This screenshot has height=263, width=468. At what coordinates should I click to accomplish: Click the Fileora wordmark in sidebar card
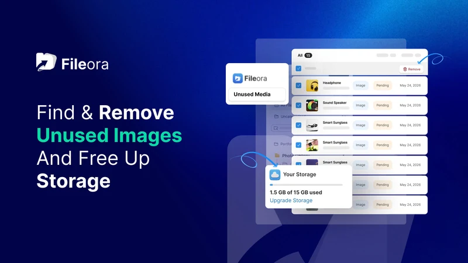(x=256, y=78)
